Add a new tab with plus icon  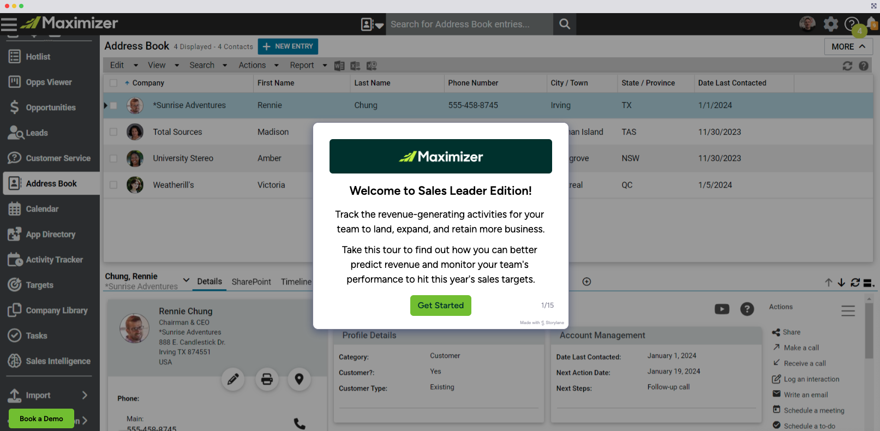point(586,282)
